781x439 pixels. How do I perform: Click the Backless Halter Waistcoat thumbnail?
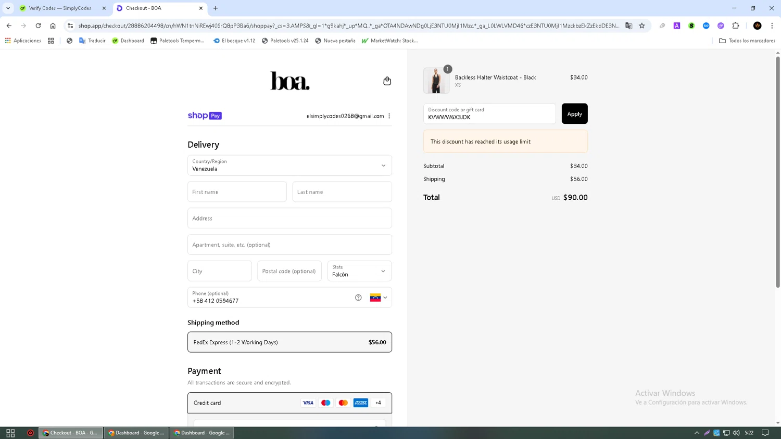coord(436,81)
